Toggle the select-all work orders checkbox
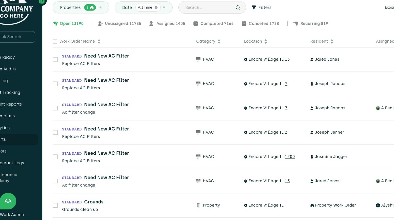This screenshot has width=394, height=220. tap(55, 41)
